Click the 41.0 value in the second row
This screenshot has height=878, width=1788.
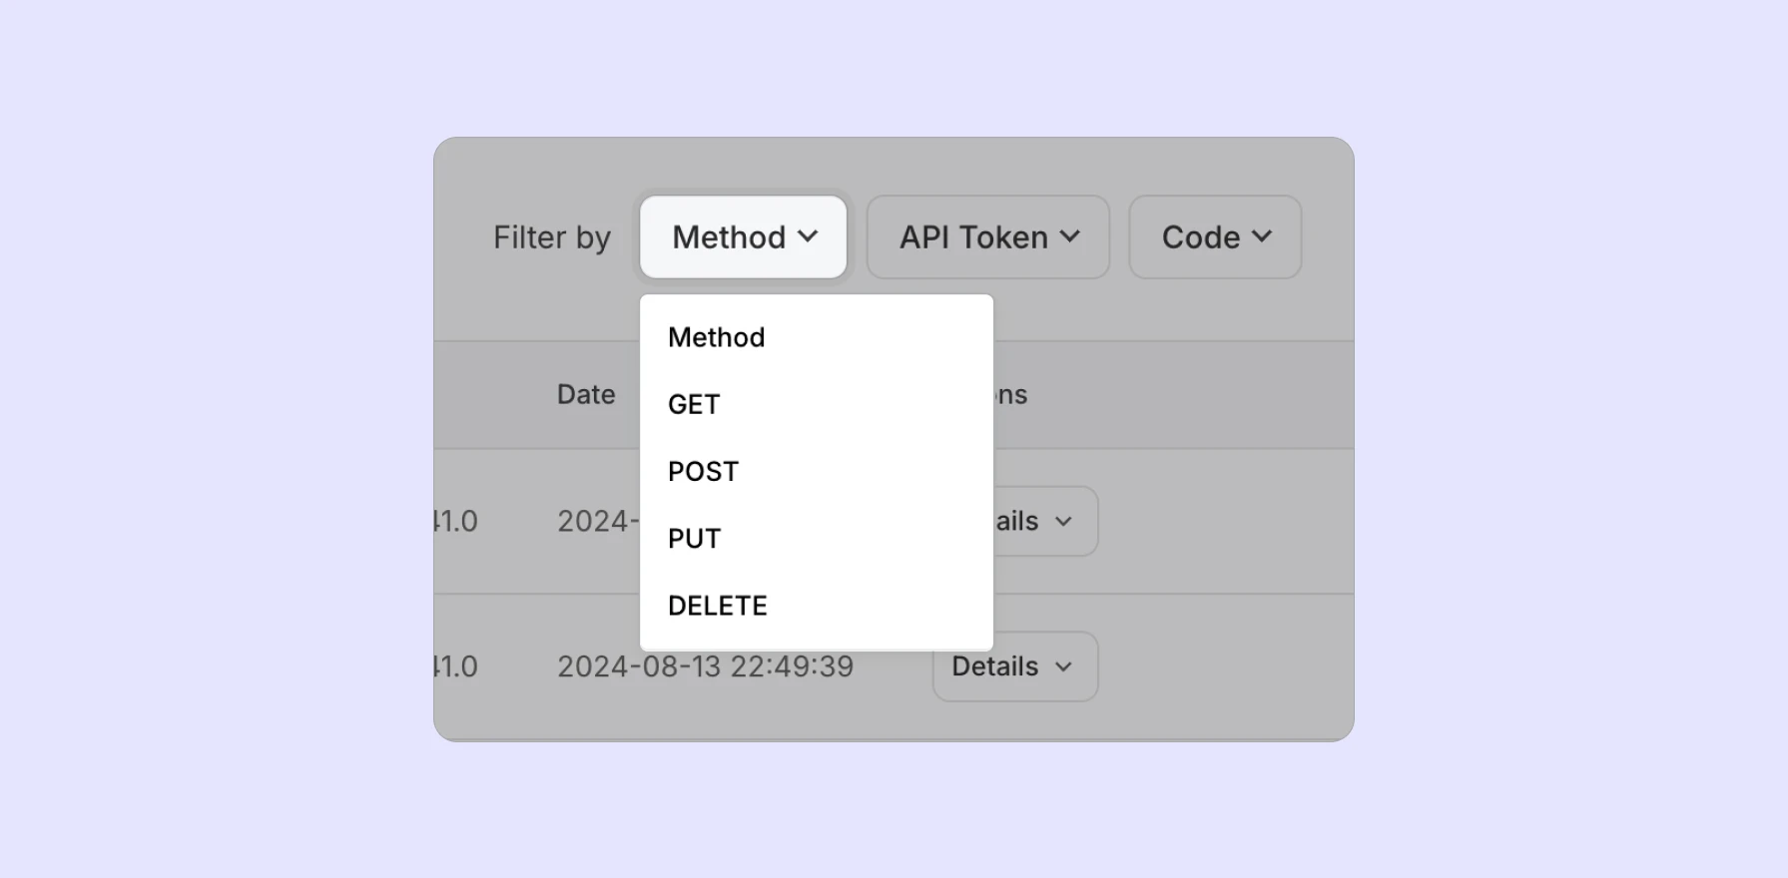457,666
